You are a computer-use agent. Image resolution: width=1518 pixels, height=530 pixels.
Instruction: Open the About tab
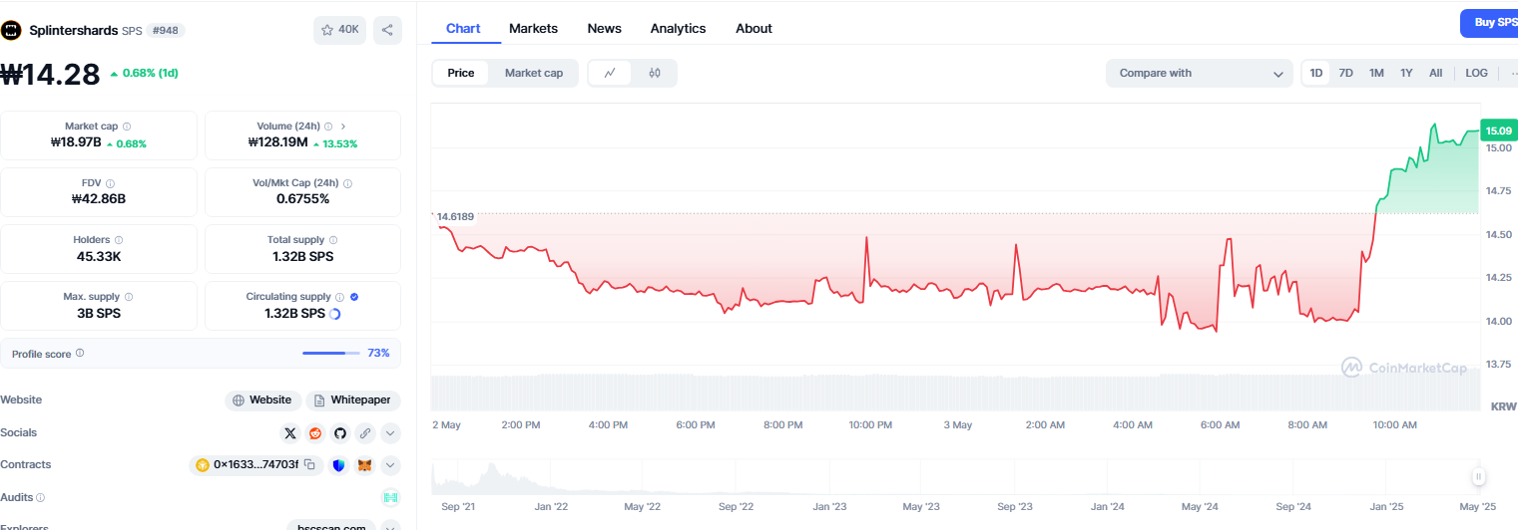pos(754,28)
